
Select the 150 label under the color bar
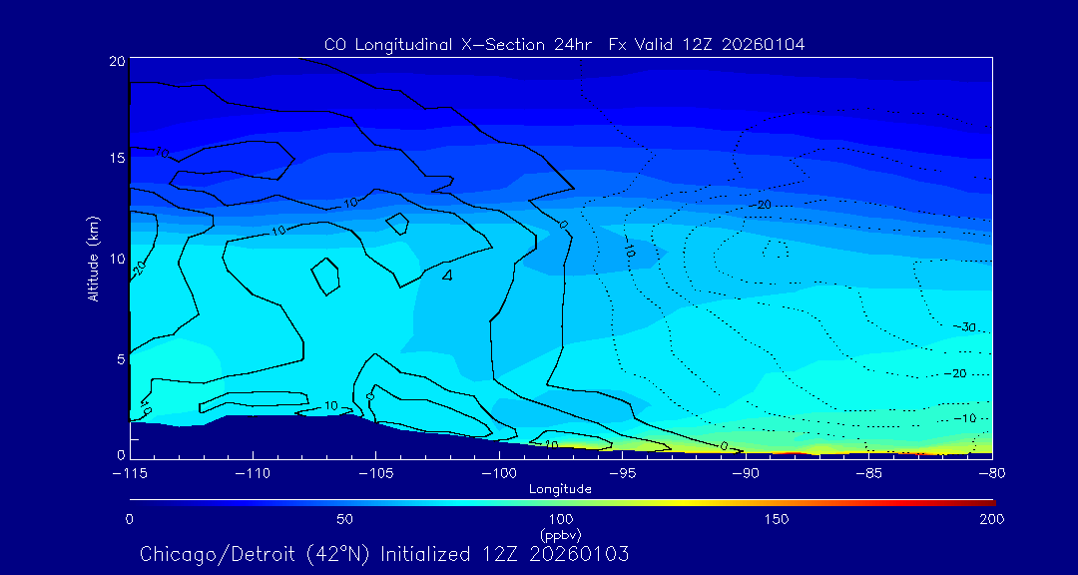pos(777,519)
